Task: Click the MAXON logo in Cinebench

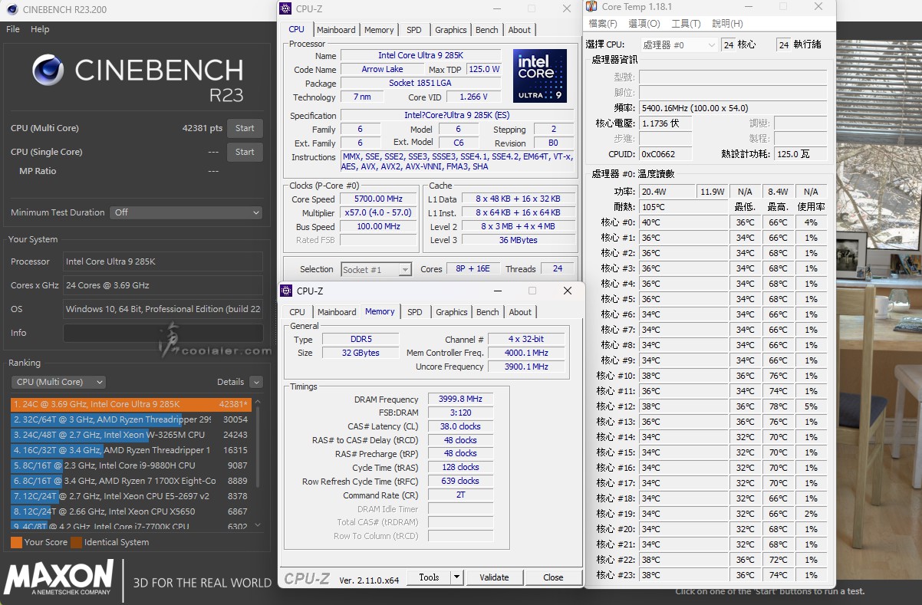Action: coord(59,578)
